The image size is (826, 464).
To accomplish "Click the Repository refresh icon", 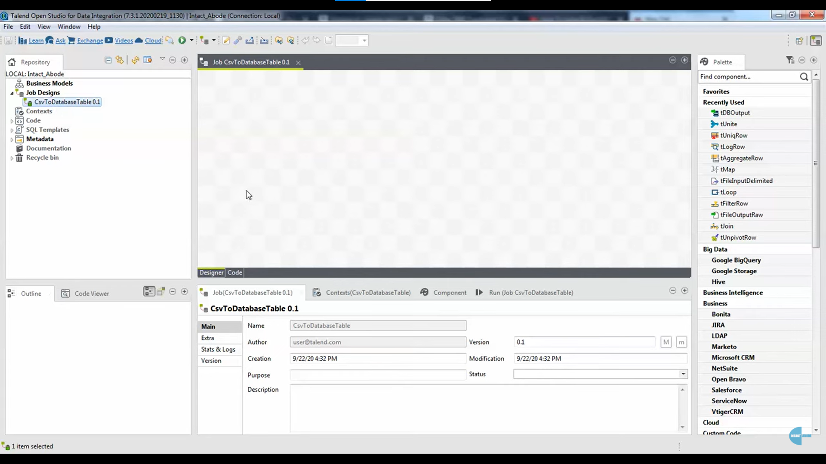I will 135,60.
